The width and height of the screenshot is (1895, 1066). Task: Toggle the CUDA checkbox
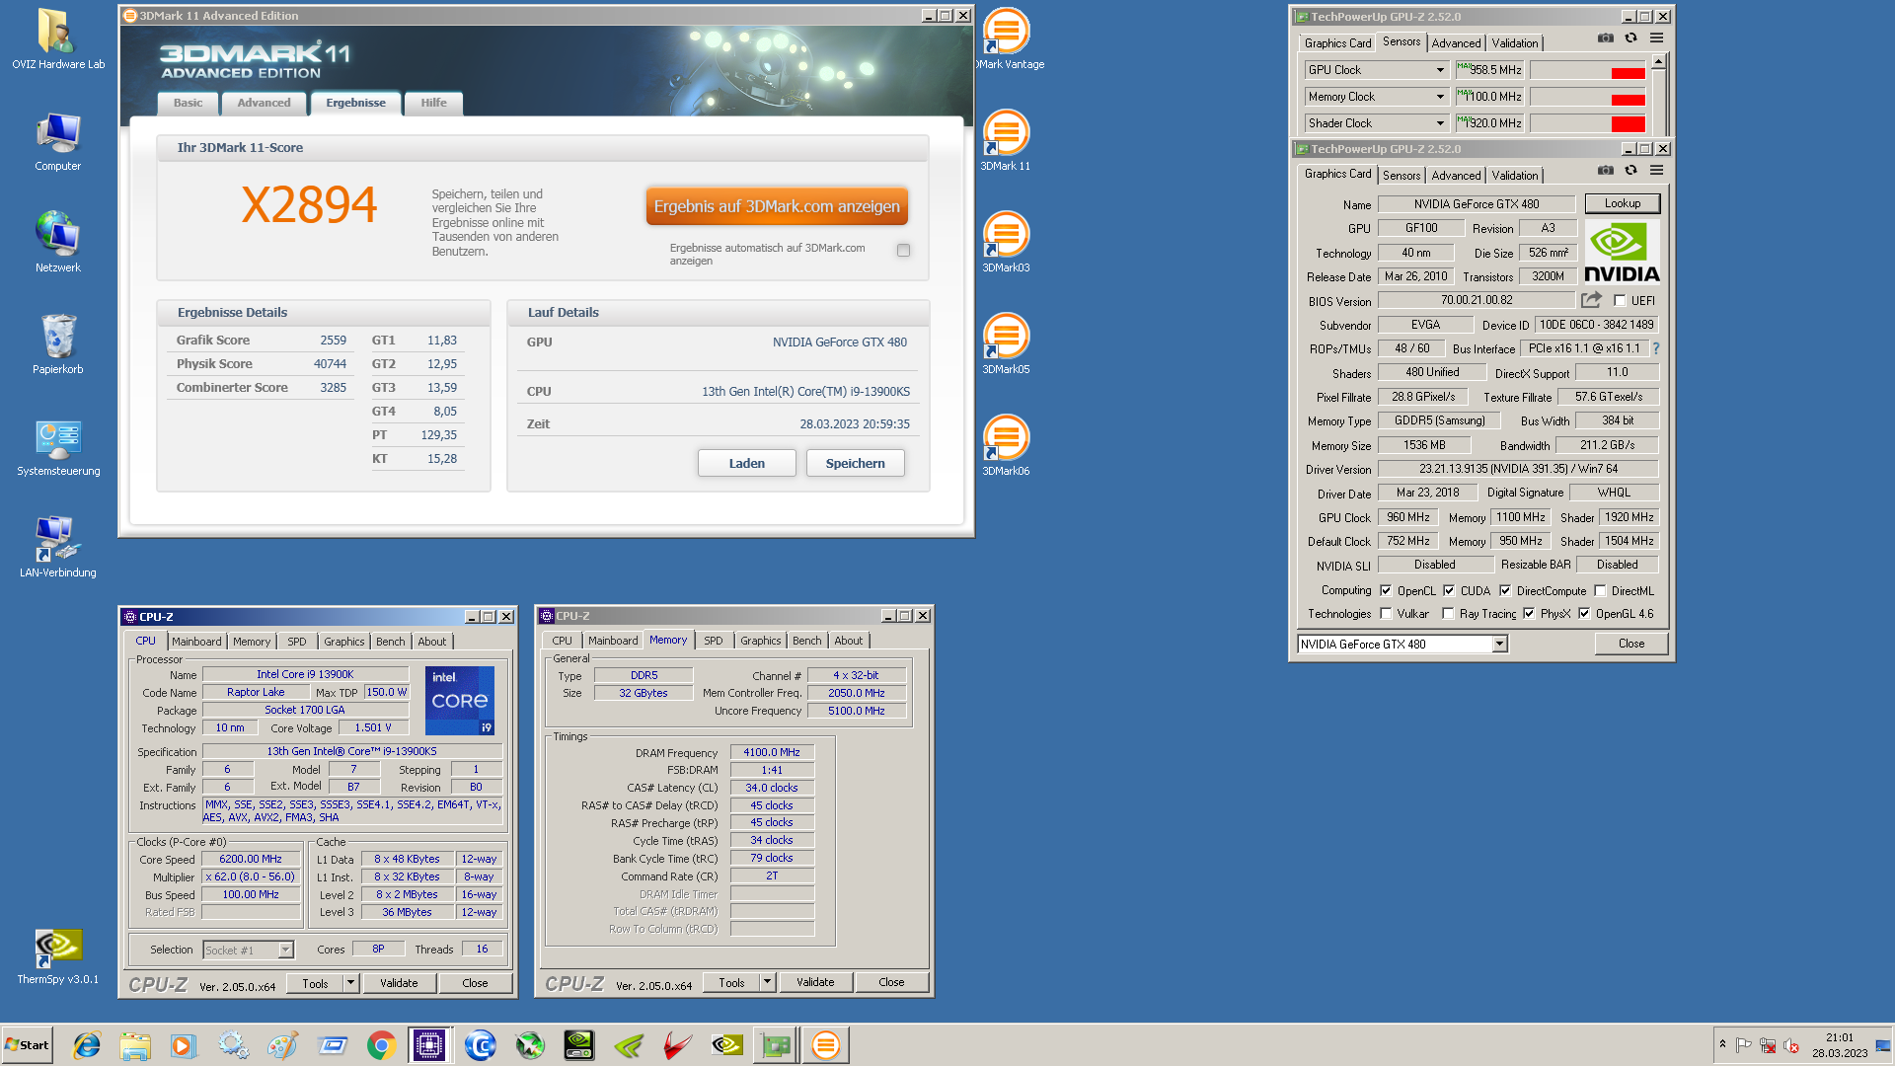coord(1449,590)
